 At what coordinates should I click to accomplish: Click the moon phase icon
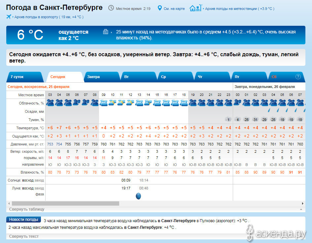pyautogui.click(x=138, y=196)
